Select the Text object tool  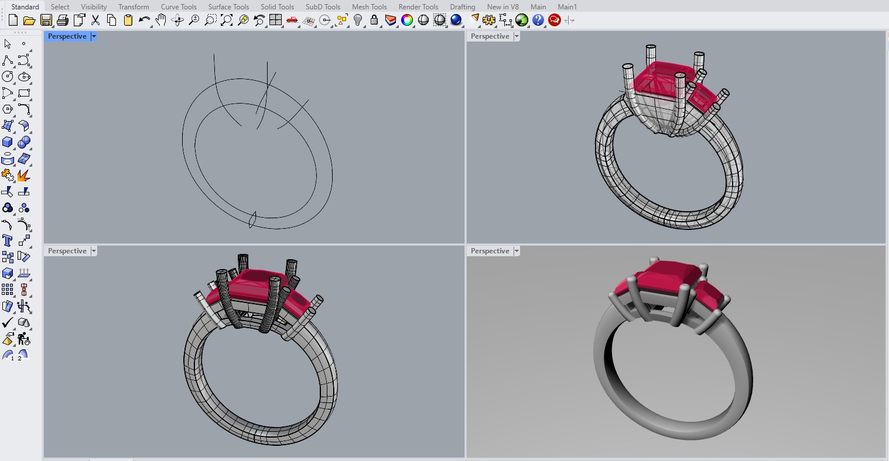8,240
